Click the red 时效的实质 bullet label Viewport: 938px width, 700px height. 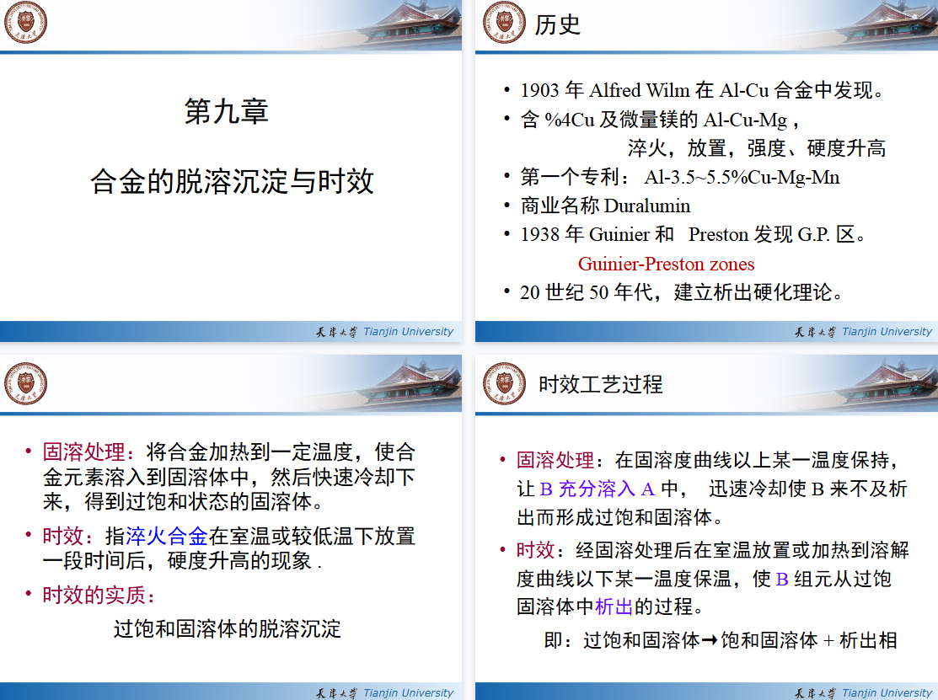tap(99, 595)
